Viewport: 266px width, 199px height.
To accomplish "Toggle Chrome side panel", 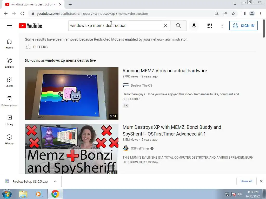I will pos(244,13).
